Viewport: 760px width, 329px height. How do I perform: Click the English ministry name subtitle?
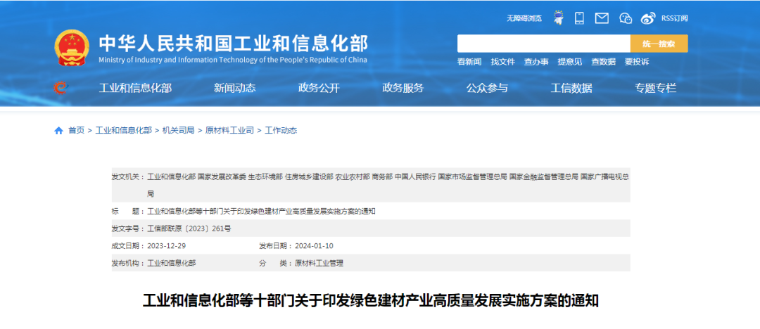click(x=233, y=60)
